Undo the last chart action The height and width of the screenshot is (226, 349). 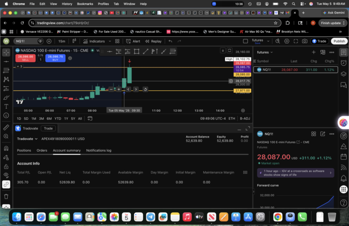171,41
